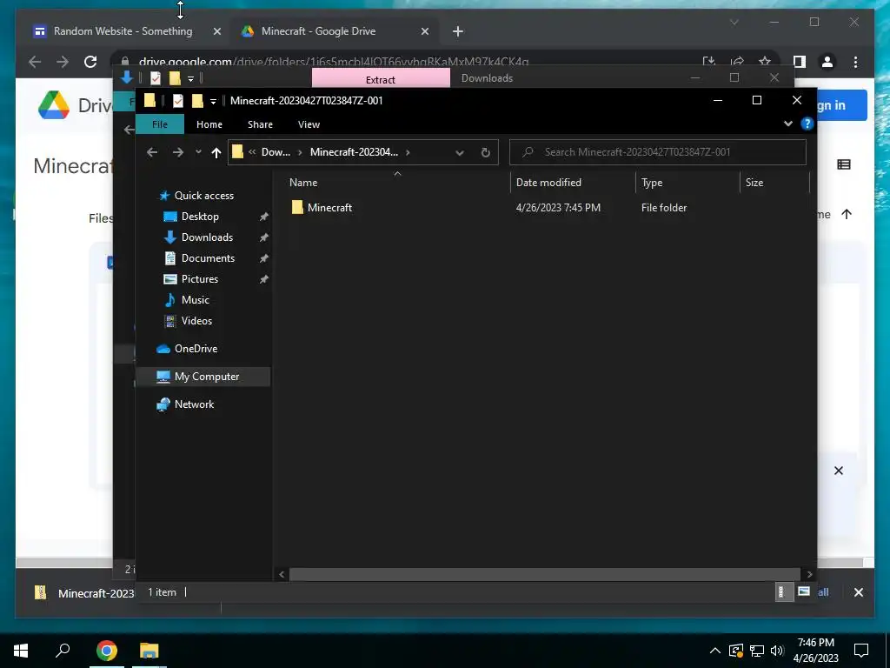Go forward in Chrome browser
The width and height of the screenshot is (890, 668).
coord(63,62)
